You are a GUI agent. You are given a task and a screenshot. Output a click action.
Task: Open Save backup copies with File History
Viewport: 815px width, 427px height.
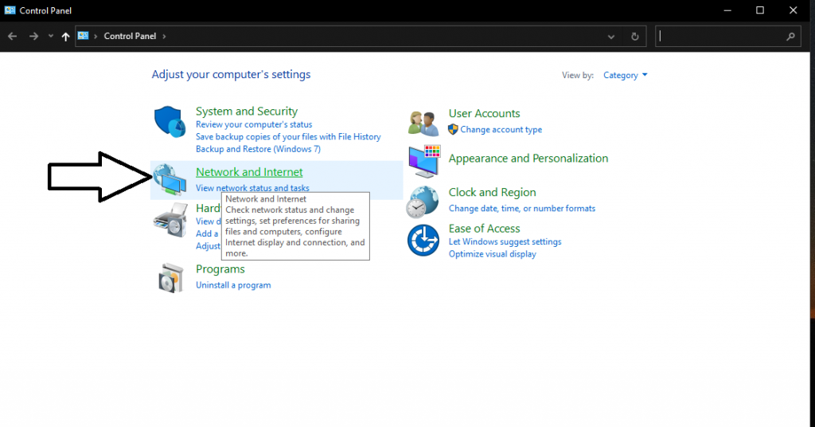click(288, 137)
